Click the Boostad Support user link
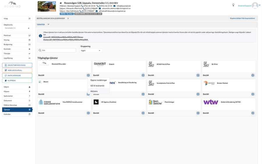This screenshot has width=262, height=164. point(245,6)
